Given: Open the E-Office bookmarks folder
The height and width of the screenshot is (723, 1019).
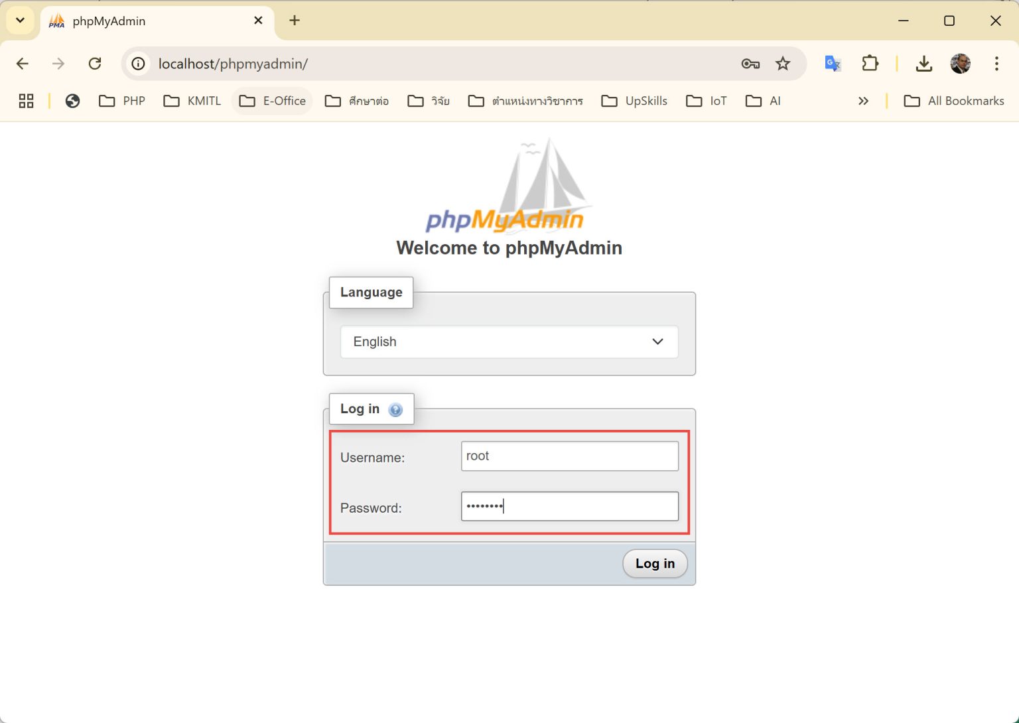Looking at the screenshot, I should (x=272, y=101).
